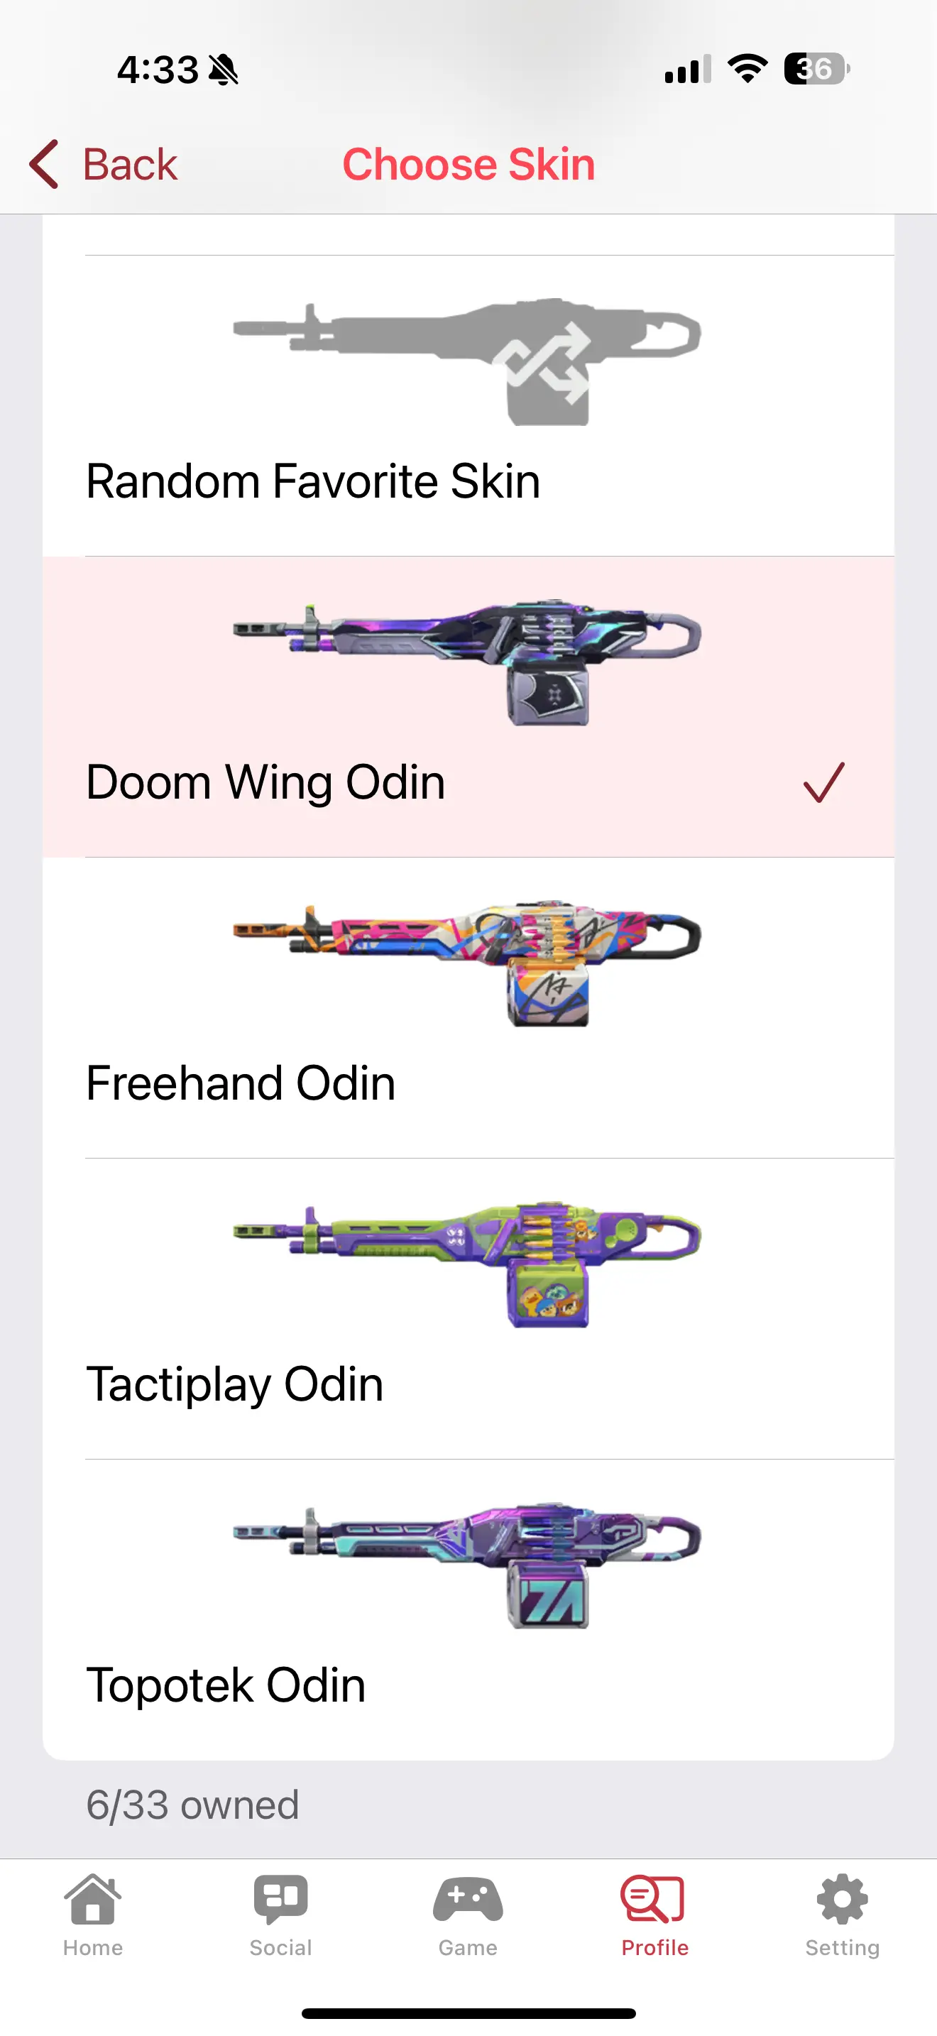
Task: Tap the 6/33 owned footer text
Action: click(x=193, y=1805)
